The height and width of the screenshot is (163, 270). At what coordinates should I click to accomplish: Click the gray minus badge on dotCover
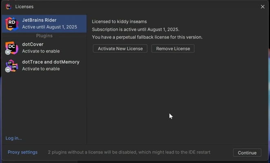[x=8, y=52]
